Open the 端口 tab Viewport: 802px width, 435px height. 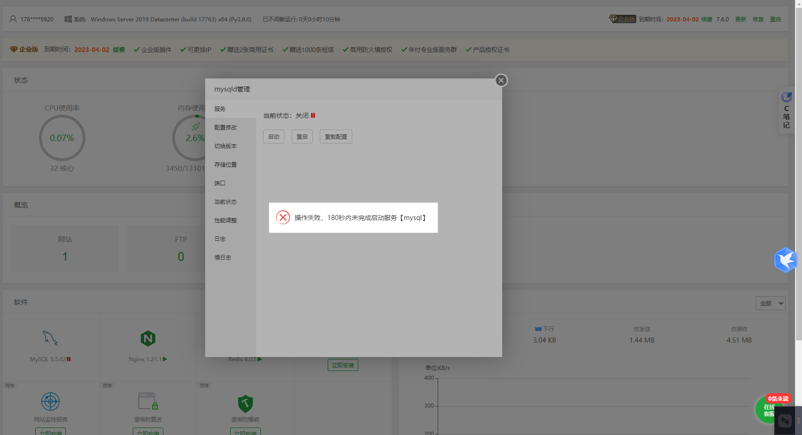point(231,183)
